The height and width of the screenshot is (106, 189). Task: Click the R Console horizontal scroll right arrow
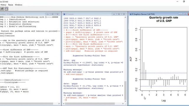pos(123,103)
